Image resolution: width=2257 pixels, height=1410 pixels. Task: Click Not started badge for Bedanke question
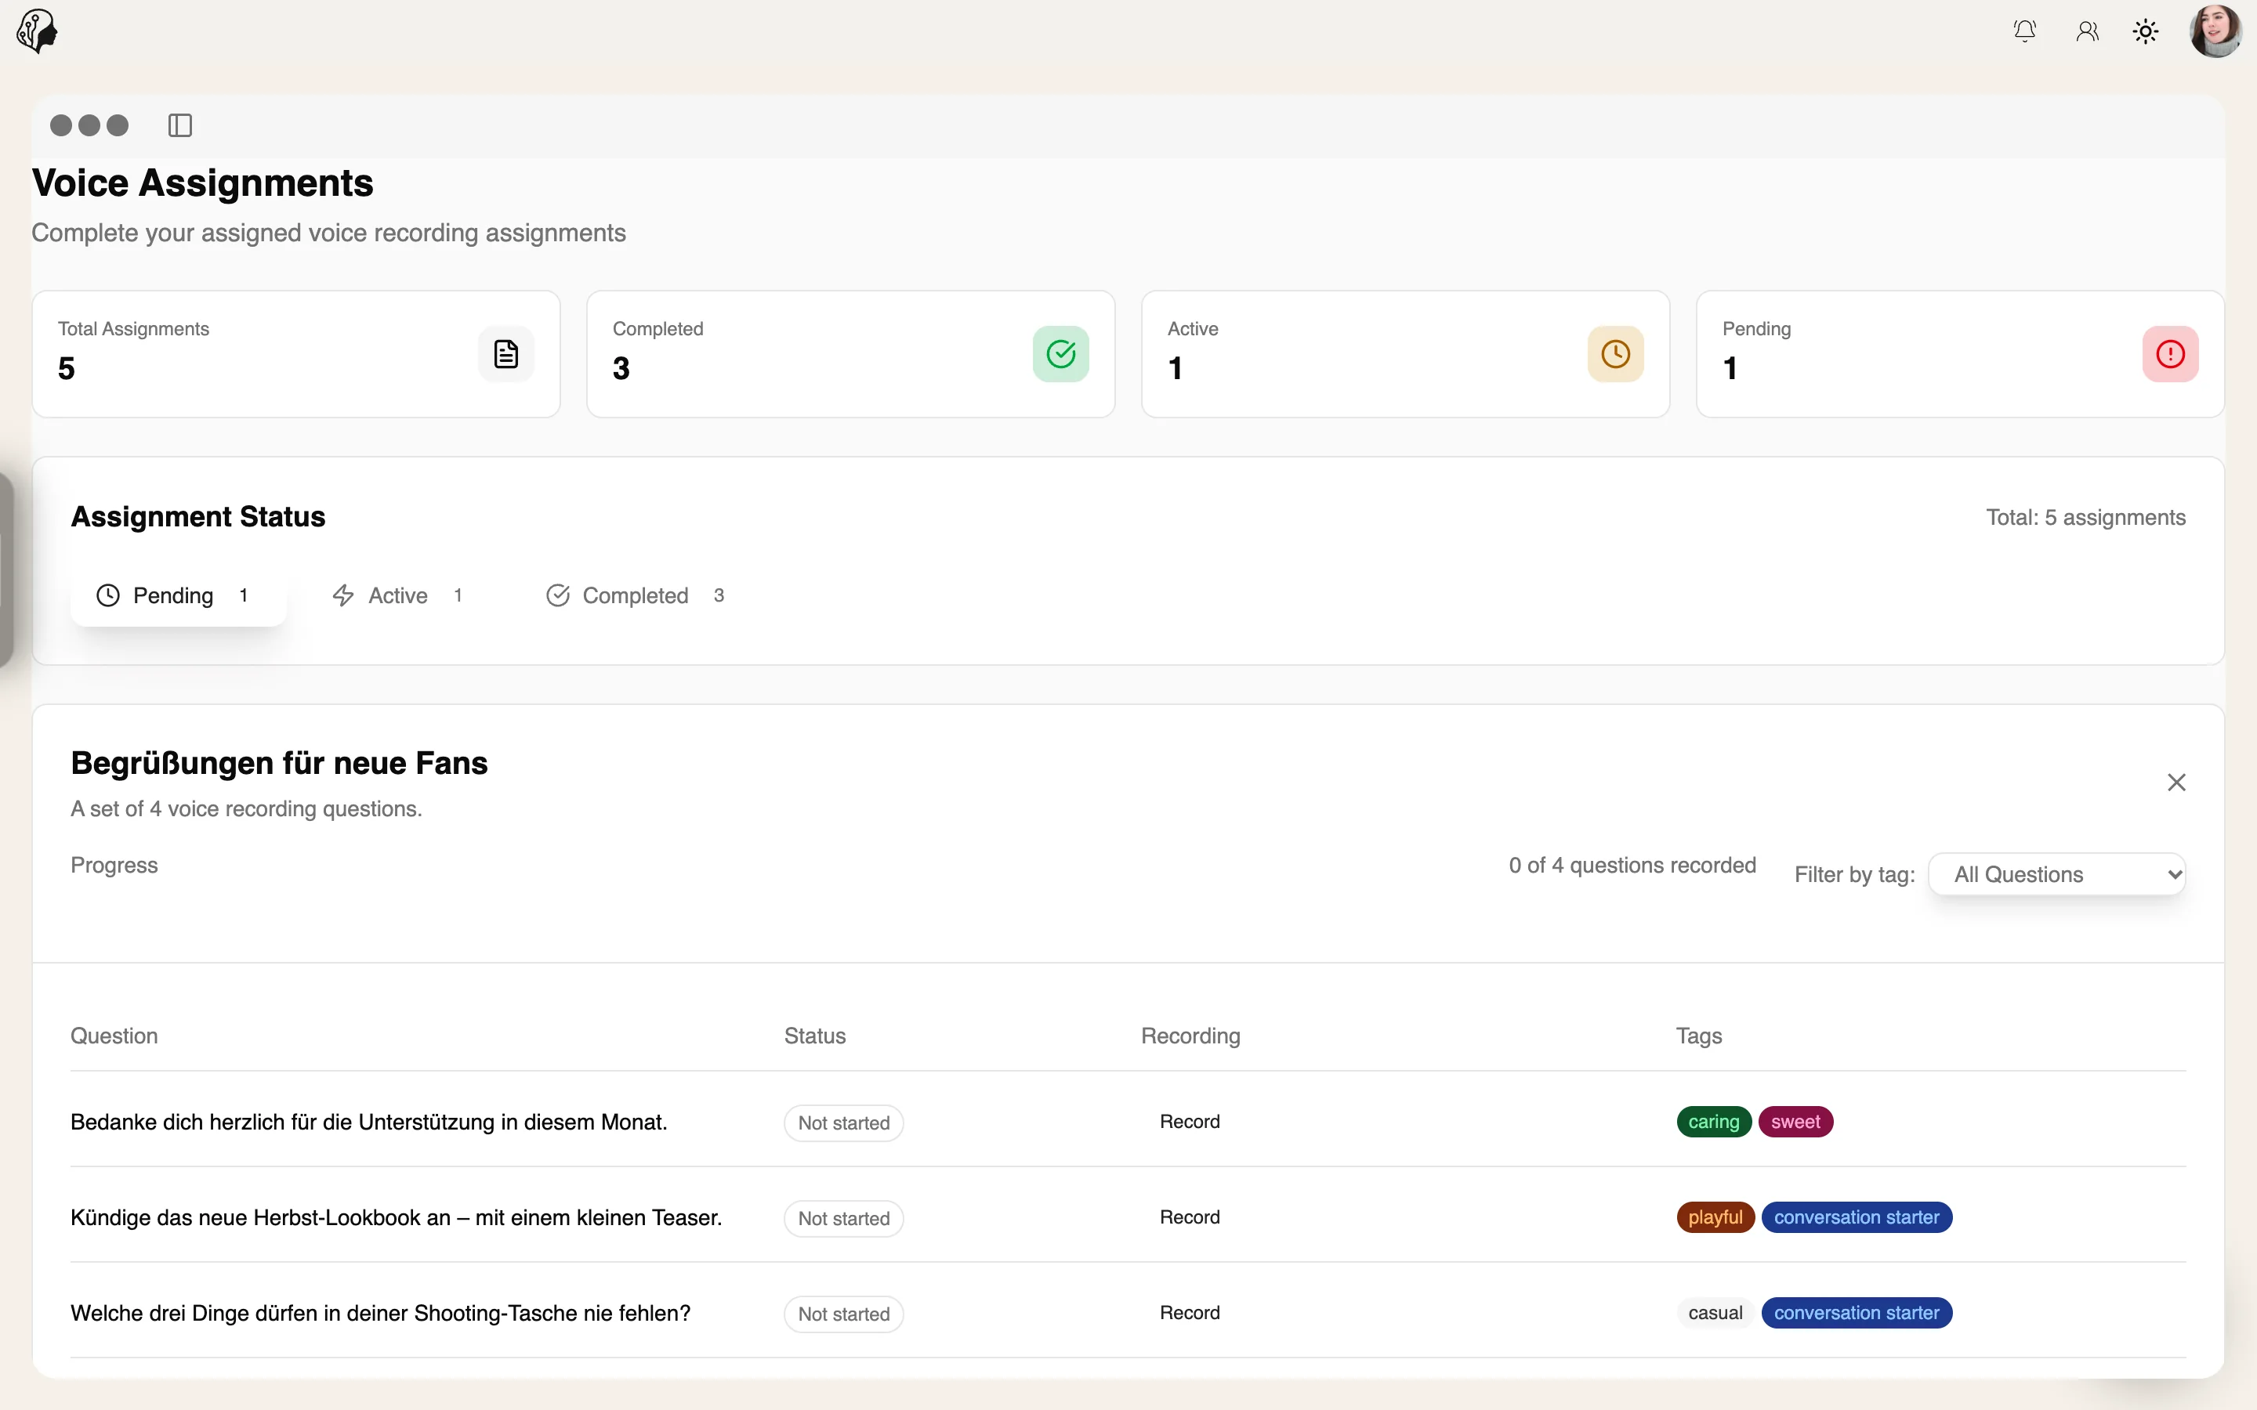[x=843, y=1123]
